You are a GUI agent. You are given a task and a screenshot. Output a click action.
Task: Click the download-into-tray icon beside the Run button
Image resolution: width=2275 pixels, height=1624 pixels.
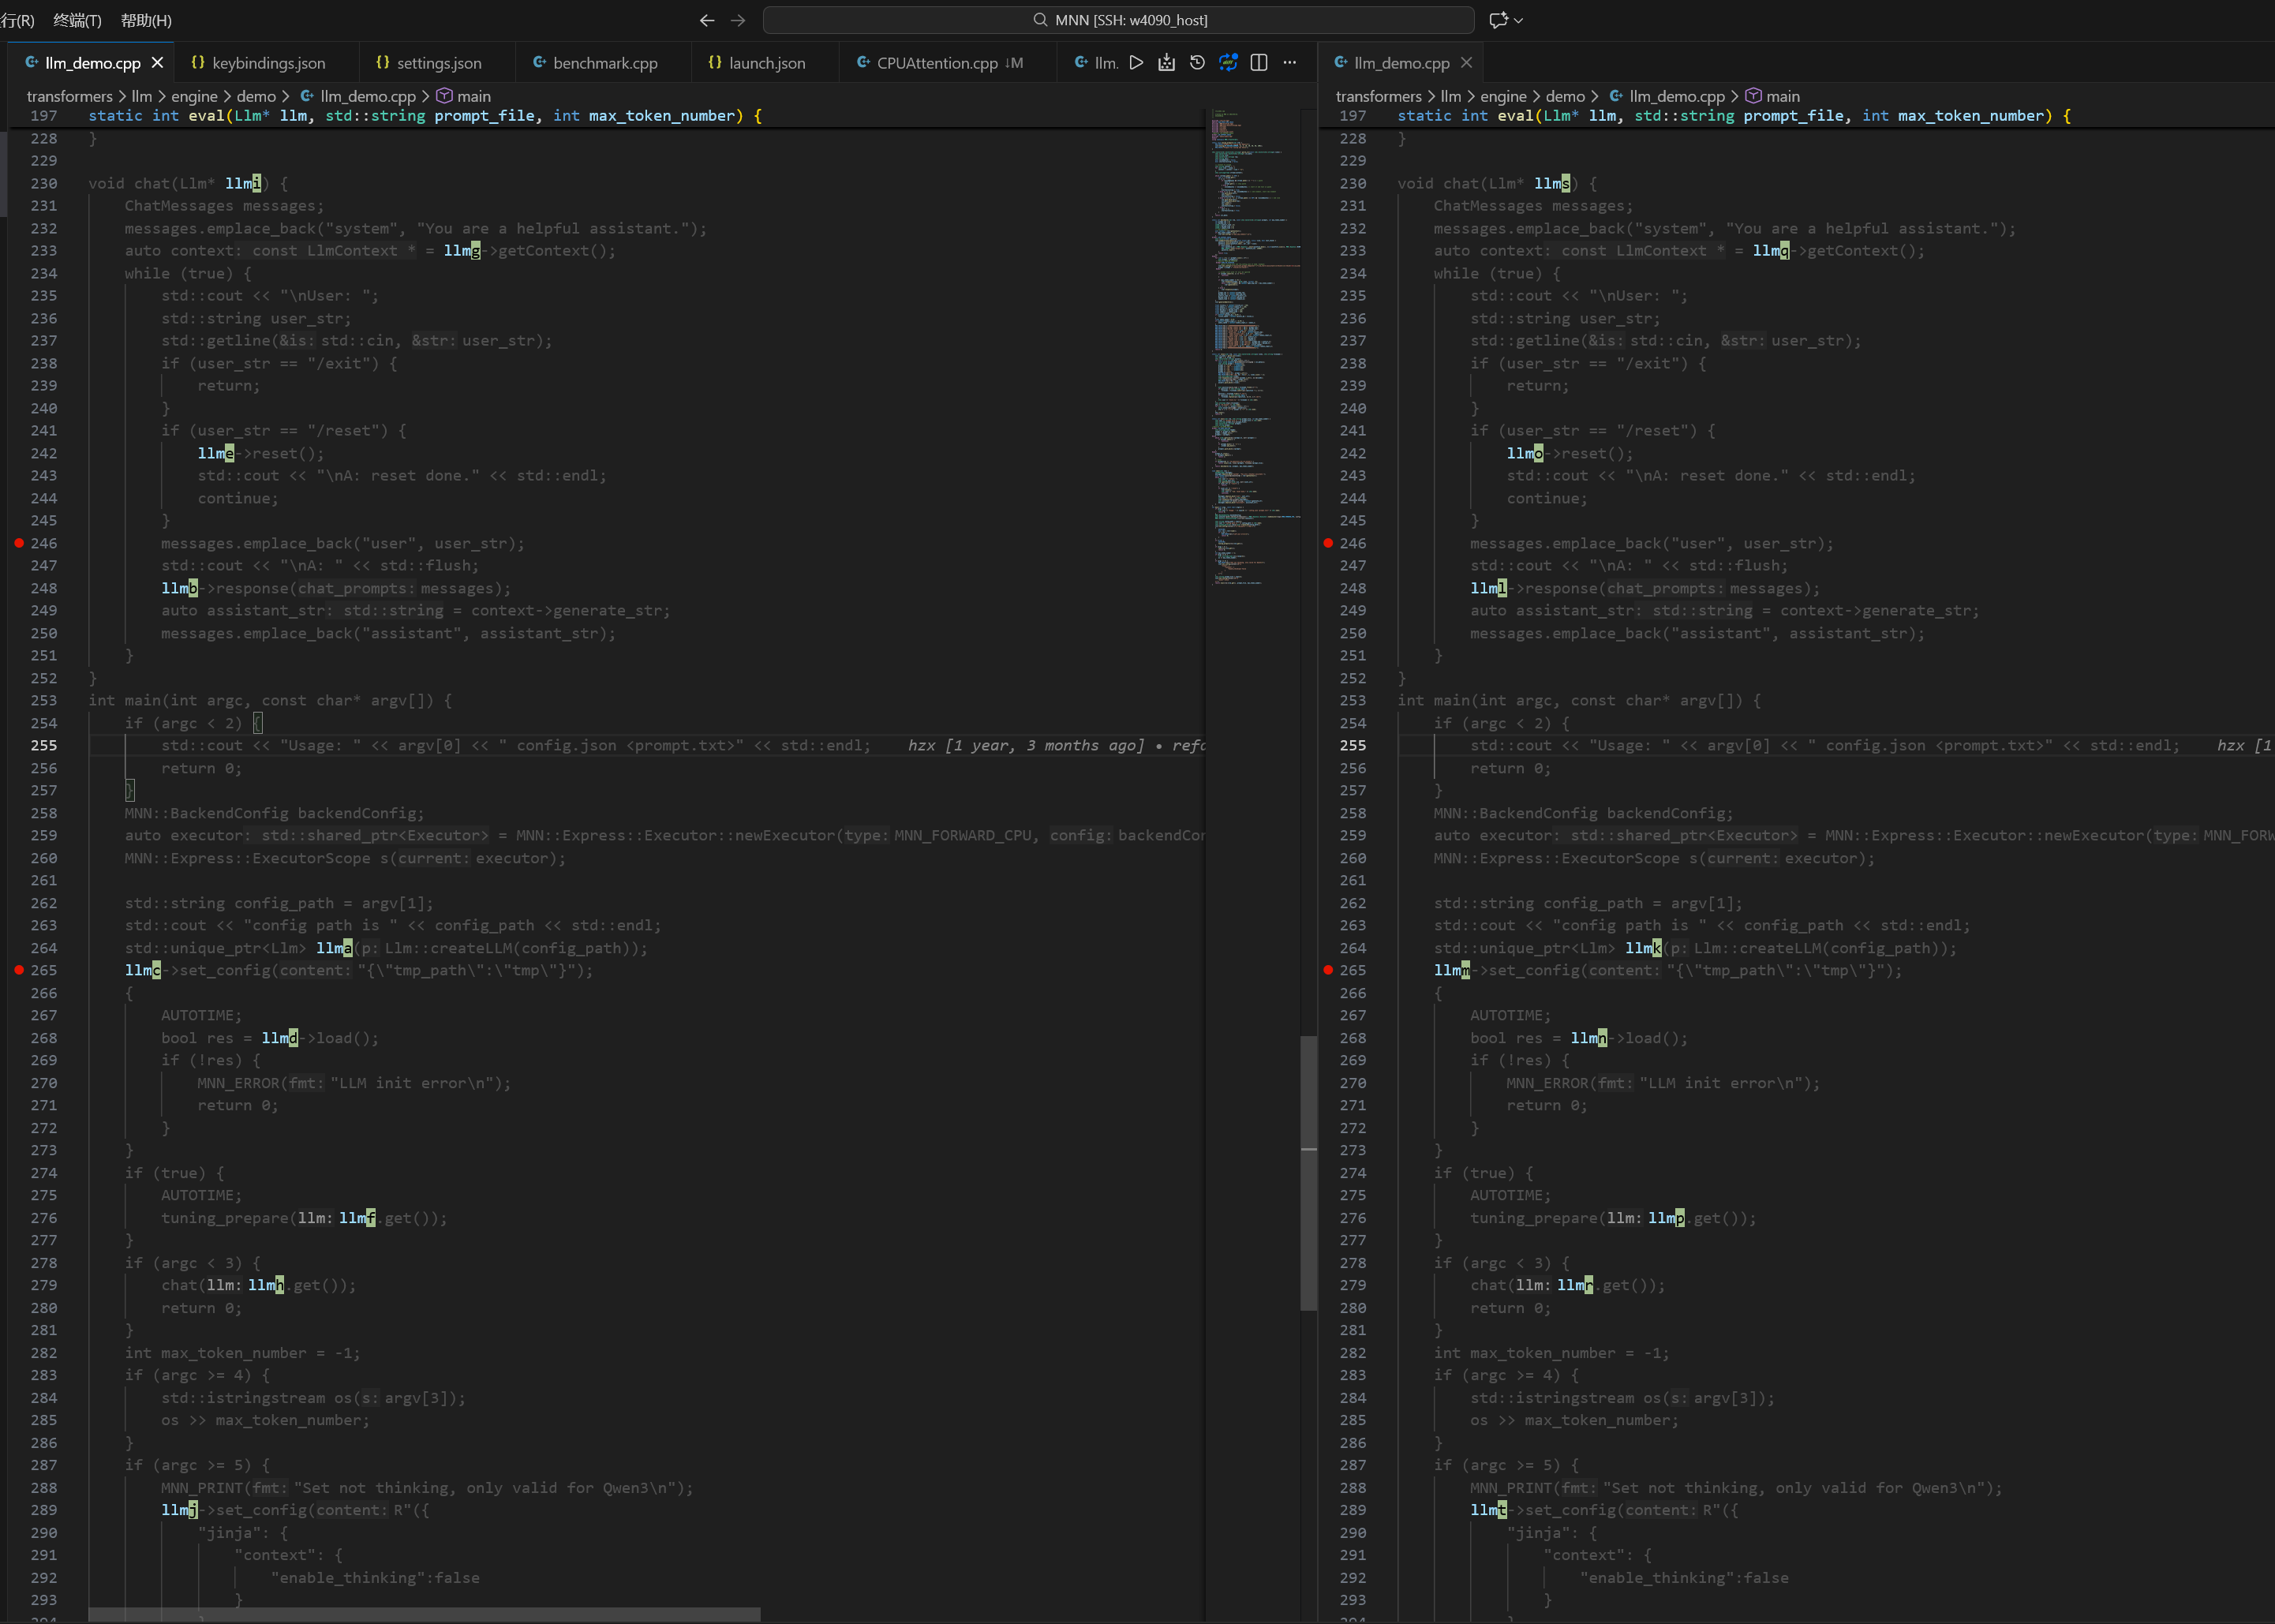pos(1166,62)
